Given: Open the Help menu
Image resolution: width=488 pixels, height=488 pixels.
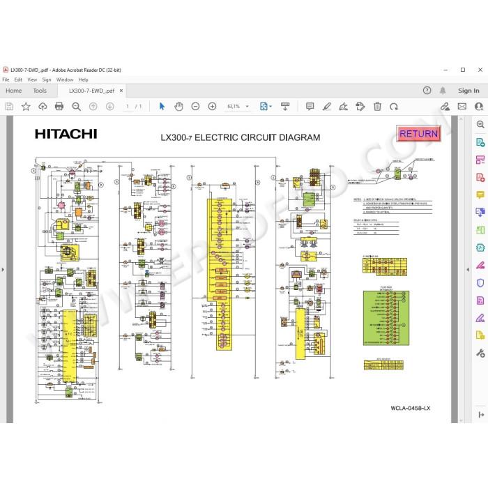Looking at the screenshot, I should pos(83,79).
